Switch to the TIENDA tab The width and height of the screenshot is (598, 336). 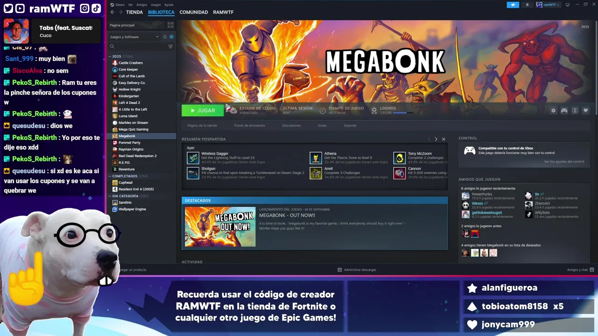(135, 12)
